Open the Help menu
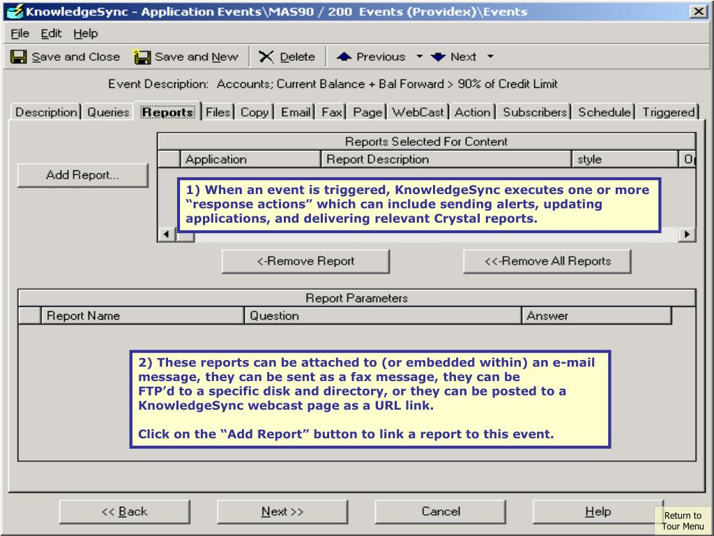This screenshot has height=536, width=714. tap(86, 33)
